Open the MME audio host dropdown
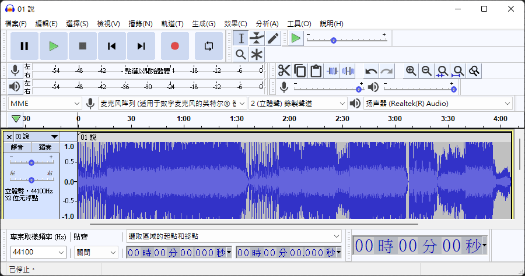Image resolution: width=525 pixels, height=276 pixels. click(44, 104)
